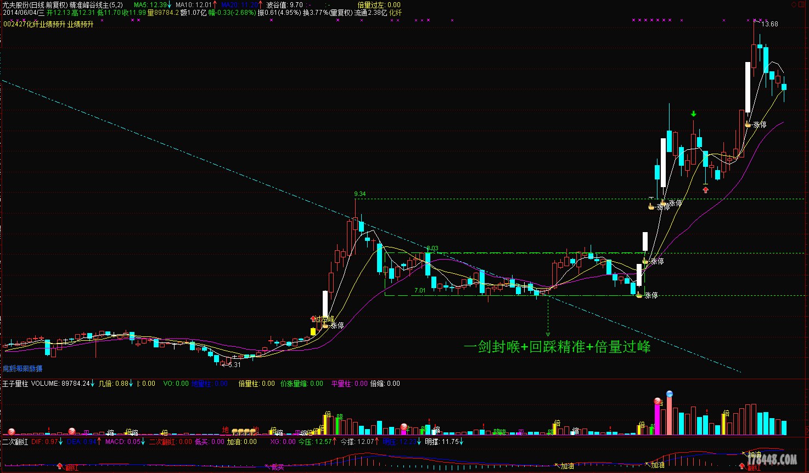Viewport: 809px width, 473px height.
Task: Click the 9.34 peak price label
Action: coord(359,194)
